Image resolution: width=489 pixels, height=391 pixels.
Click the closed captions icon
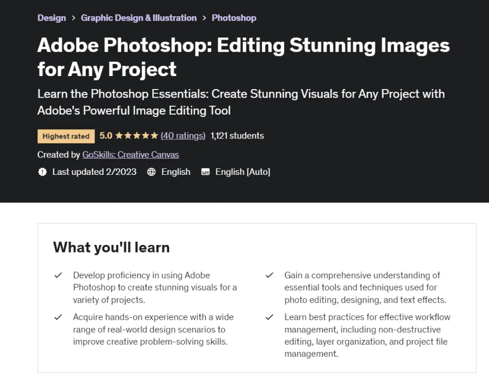[205, 172]
